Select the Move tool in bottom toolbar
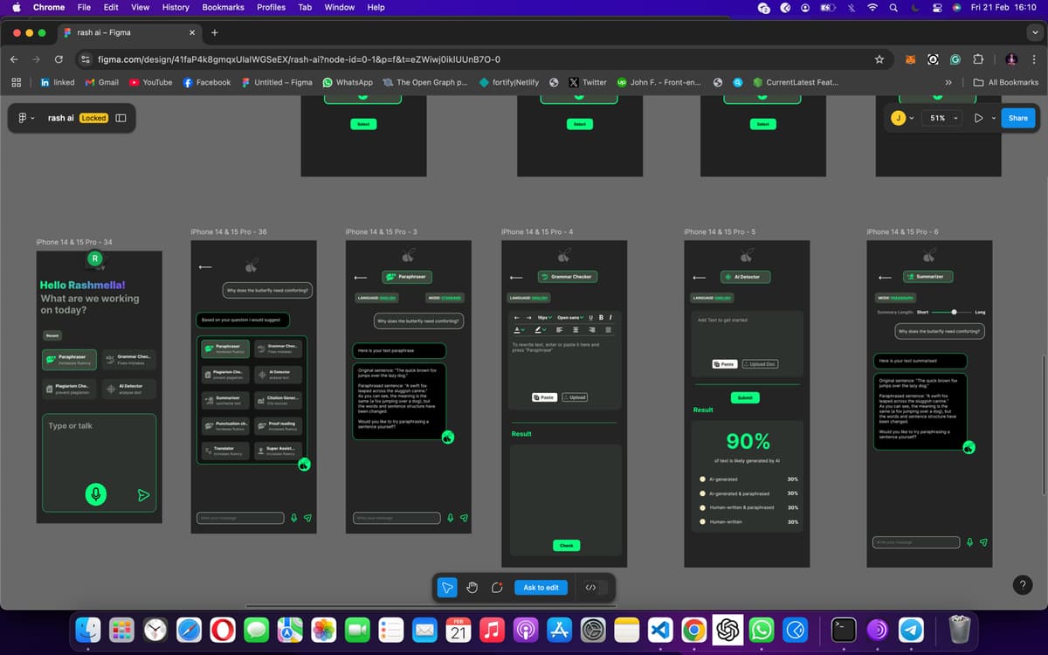1048x655 pixels. click(x=447, y=588)
